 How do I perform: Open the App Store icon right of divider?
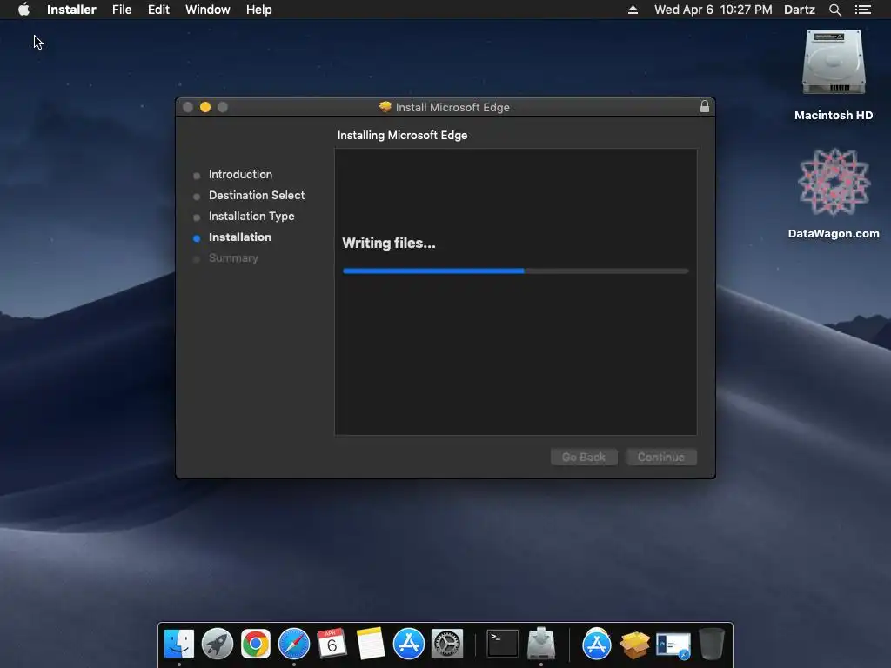pyautogui.click(x=597, y=644)
